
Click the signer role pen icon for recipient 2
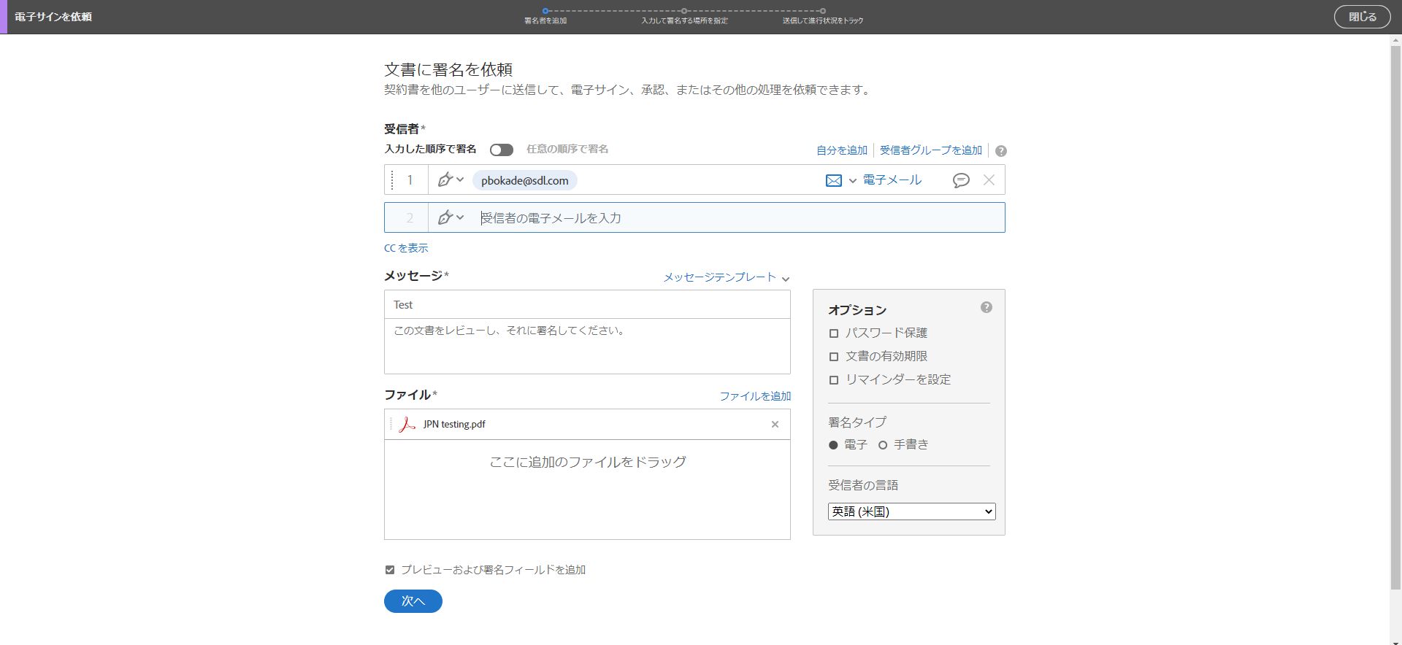[445, 217]
